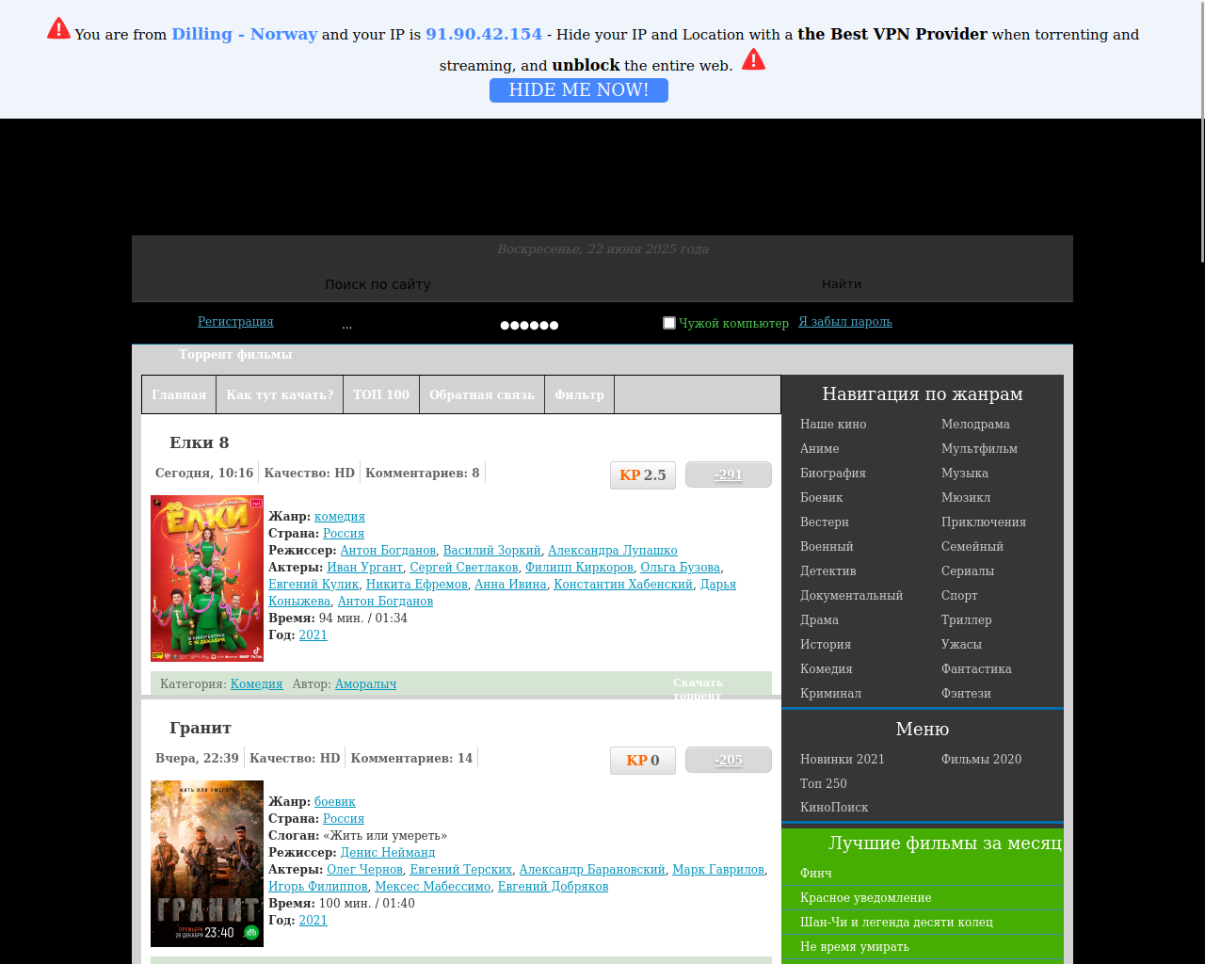Image resolution: width=1205 pixels, height=964 pixels.
Task: Open actor Сергей Светлаков link
Action: pos(464,567)
